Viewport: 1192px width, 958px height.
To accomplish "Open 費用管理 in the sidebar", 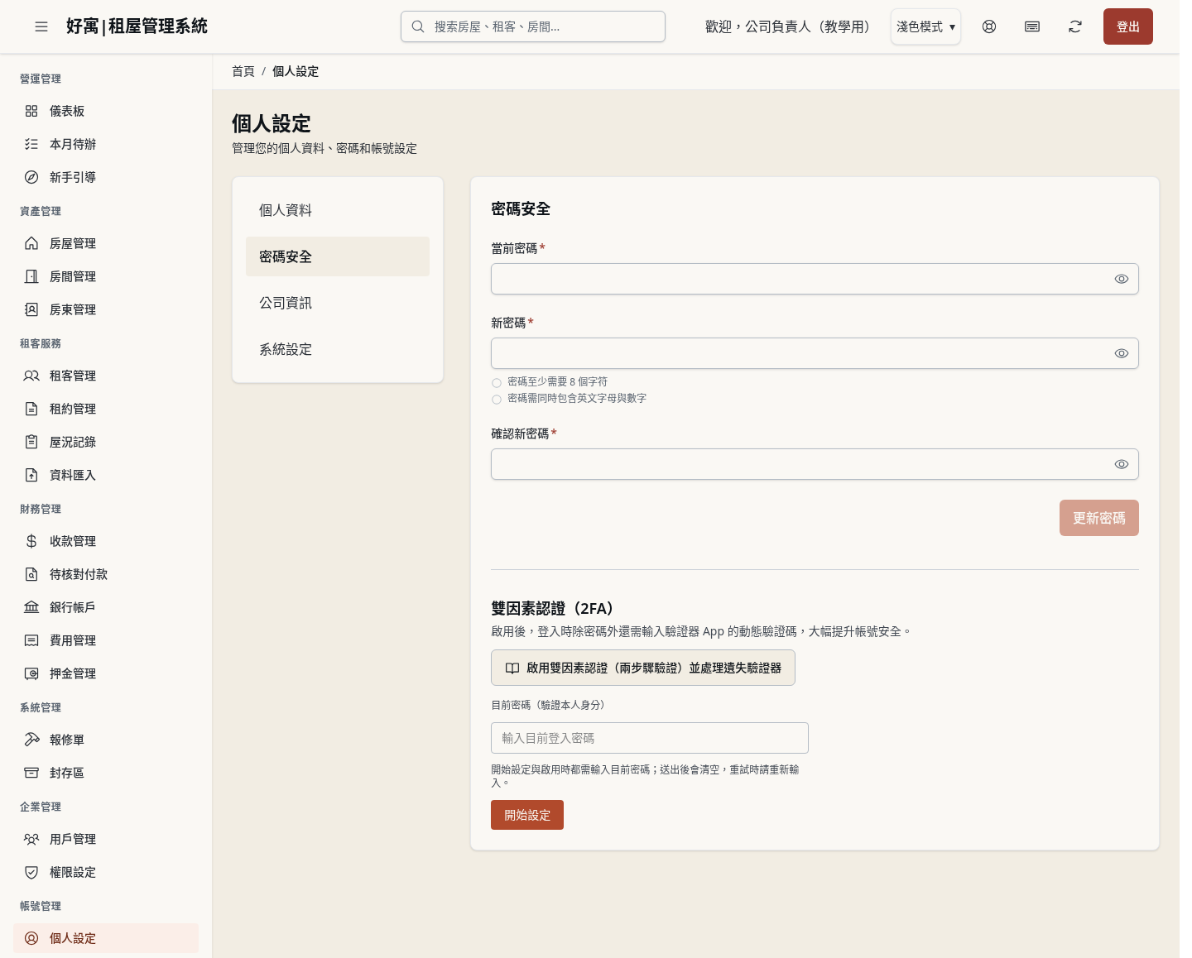I will click(106, 640).
